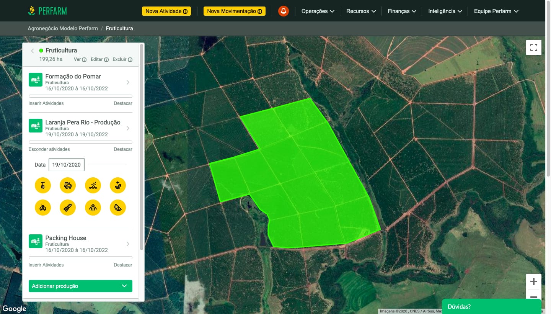This screenshot has height=314, width=551.
Task: Open the notification bell
Action: tap(284, 11)
